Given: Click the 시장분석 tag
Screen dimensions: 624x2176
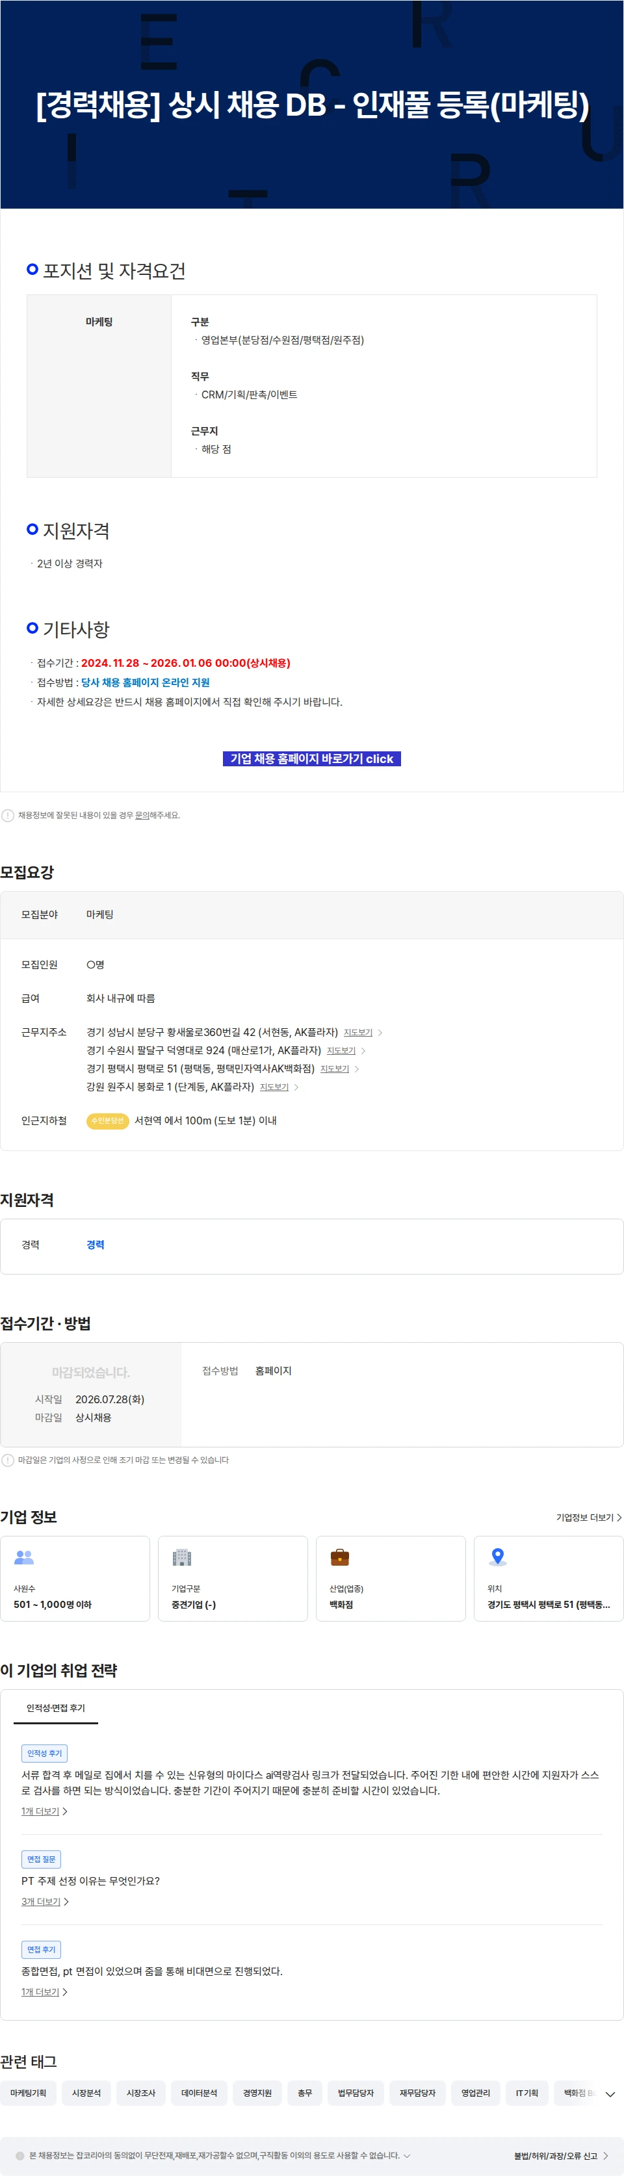Looking at the screenshot, I should [86, 2092].
